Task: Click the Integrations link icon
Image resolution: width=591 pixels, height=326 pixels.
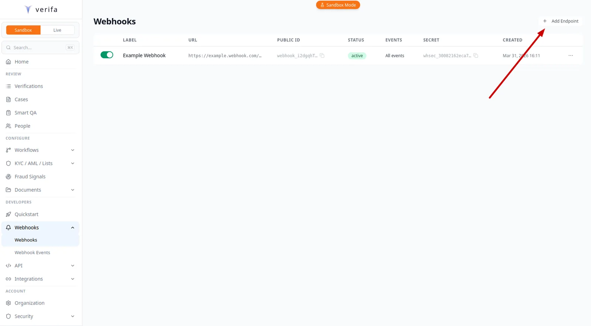Action: click(8, 279)
